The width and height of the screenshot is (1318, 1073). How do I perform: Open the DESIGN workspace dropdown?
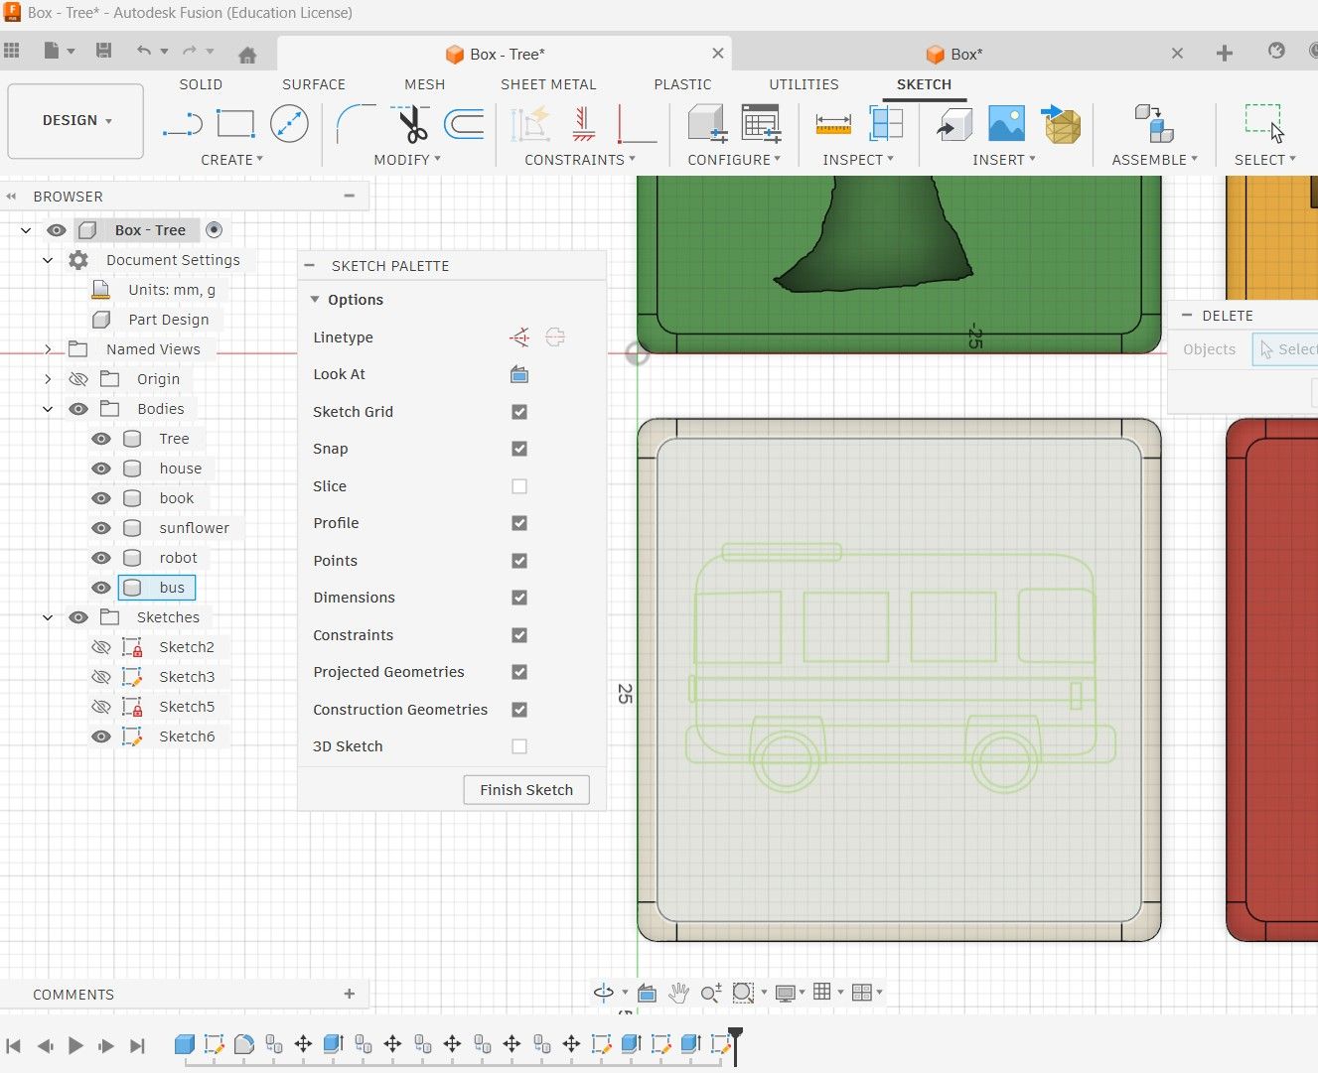pyautogui.click(x=76, y=120)
